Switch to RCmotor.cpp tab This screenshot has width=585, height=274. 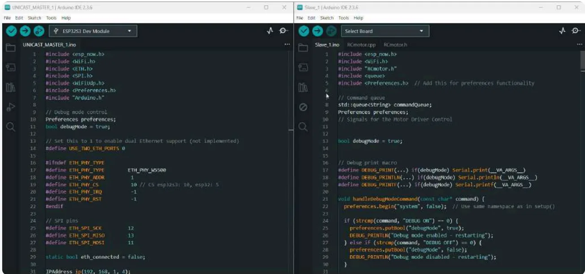(x=361, y=45)
